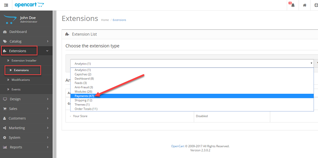Screen dimensions: 318x158
Task: Click the System gear icon in the sidebar
Action: pos(5,138)
